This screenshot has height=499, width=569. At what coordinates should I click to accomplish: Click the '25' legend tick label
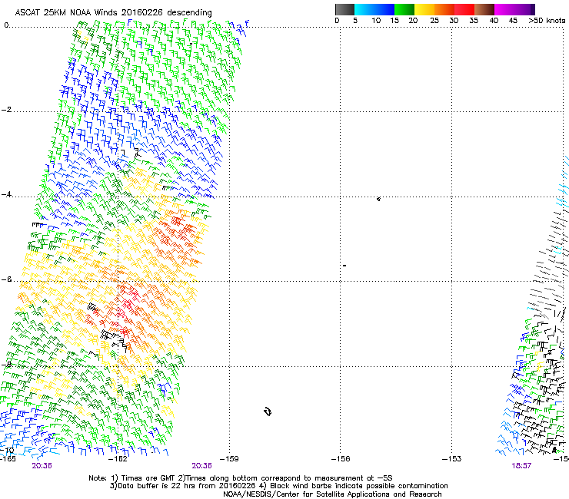(434, 20)
